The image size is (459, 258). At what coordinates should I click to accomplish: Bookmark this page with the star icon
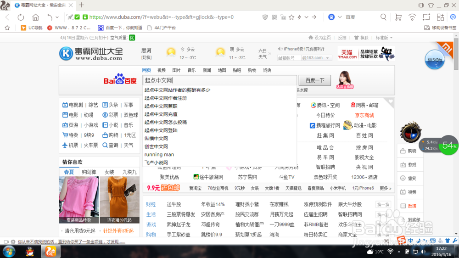point(291,17)
